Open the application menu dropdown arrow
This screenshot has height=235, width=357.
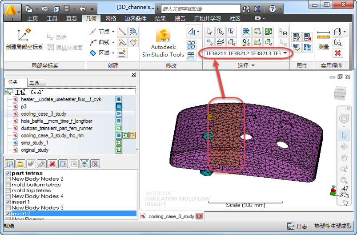pyautogui.click(x=19, y=12)
